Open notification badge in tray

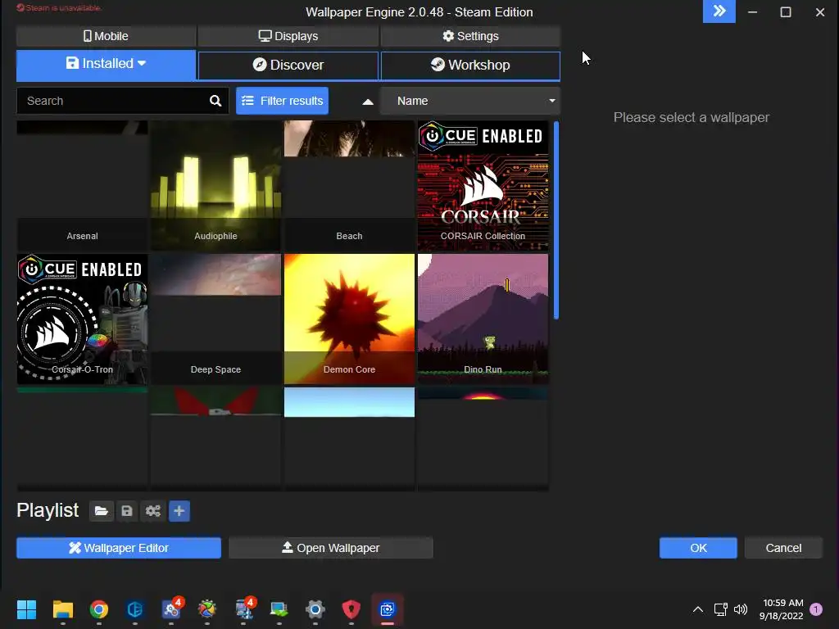[816, 609]
